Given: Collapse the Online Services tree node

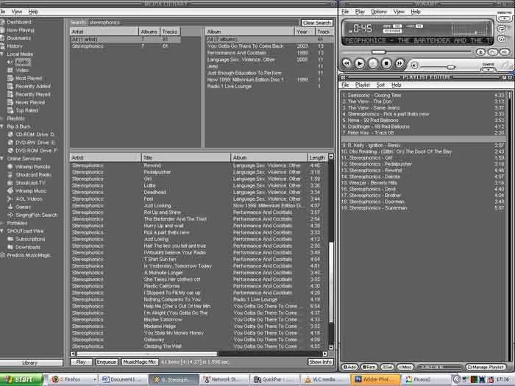Looking at the screenshot, I should 2,159.
